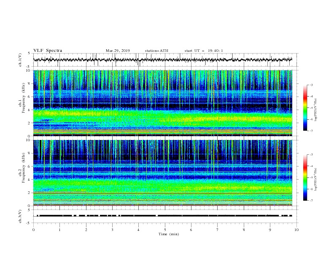Click time axis tick label "9"

pyautogui.click(x=270, y=230)
